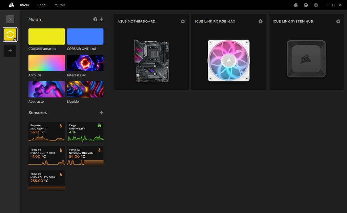Click the ICUE LINK RX RGB MAX title
The height and width of the screenshot is (213, 347).
(x=215, y=21)
